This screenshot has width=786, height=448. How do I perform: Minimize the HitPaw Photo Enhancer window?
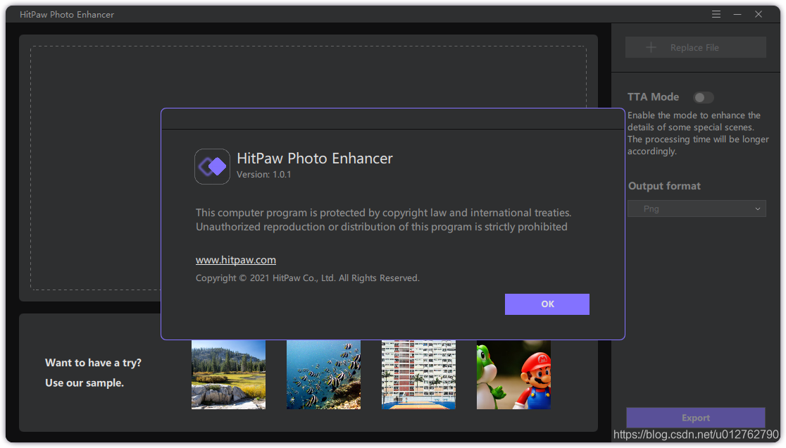[x=737, y=15]
